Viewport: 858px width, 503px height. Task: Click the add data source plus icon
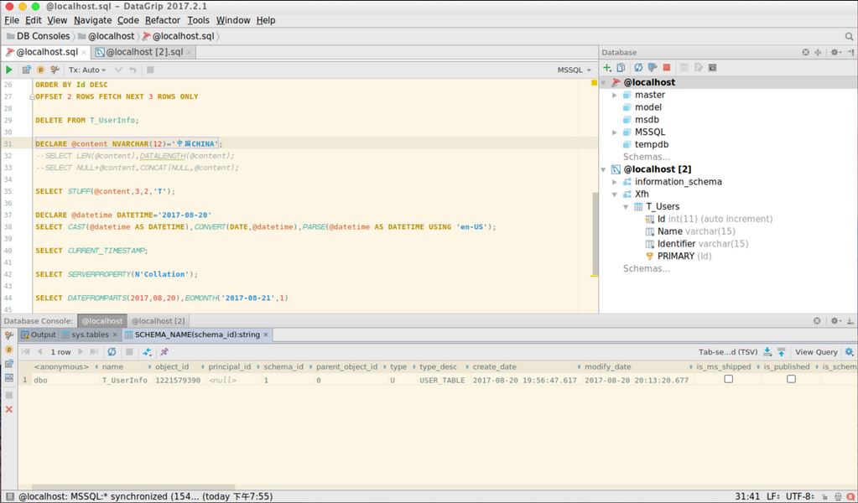[607, 67]
